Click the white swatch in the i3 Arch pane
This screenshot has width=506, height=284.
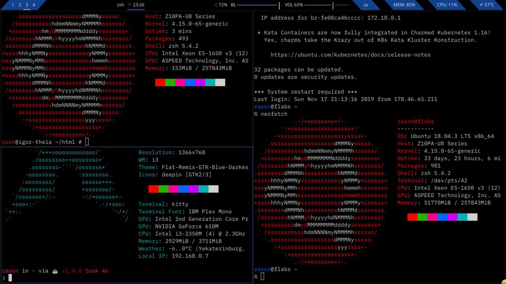point(213,189)
